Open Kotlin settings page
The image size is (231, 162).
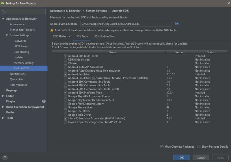[10, 112]
